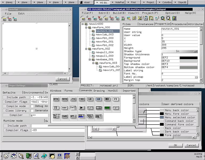The image size is (205, 160).
Task: Choose the *** password field class icon
Action: click(x=64, y=108)
